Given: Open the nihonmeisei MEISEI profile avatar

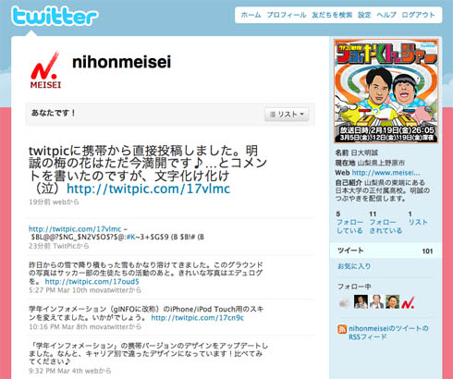Looking at the screenshot, I should [45, 70].
